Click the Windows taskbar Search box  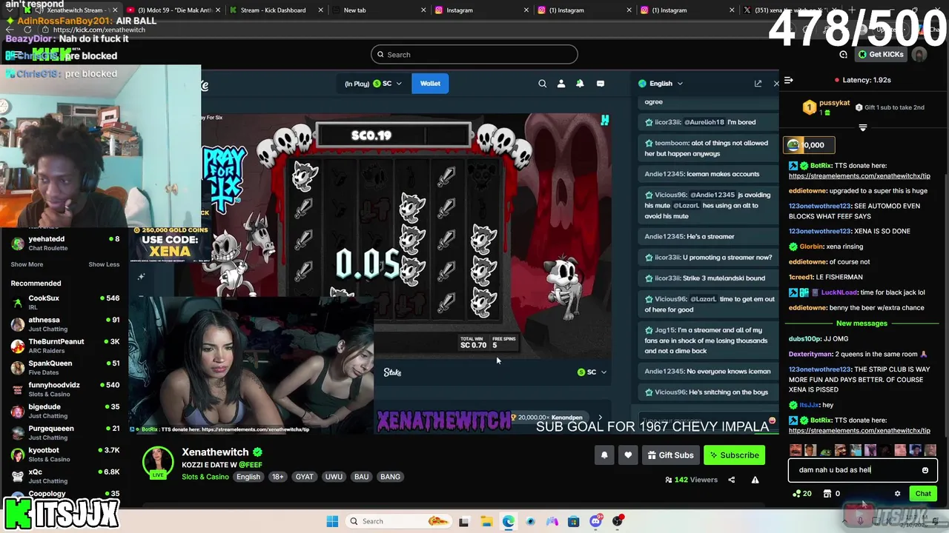399,521
